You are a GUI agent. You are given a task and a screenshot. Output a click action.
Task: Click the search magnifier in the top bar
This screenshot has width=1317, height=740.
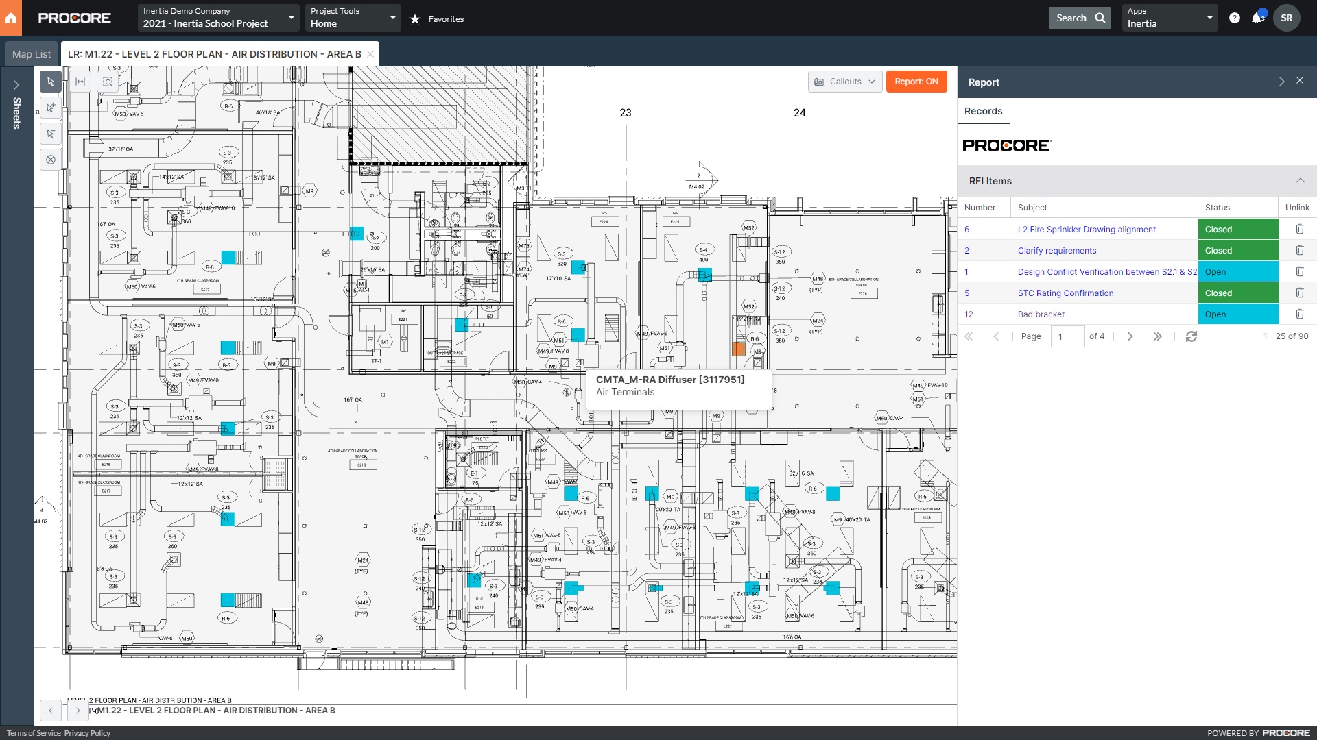click(x=1098, y=17)
